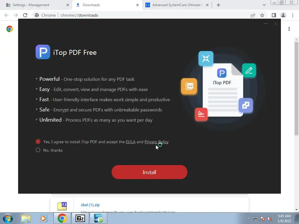Toggle the Chrome side panel icon
Screen dimensions: 299x224
click(274, 15)
